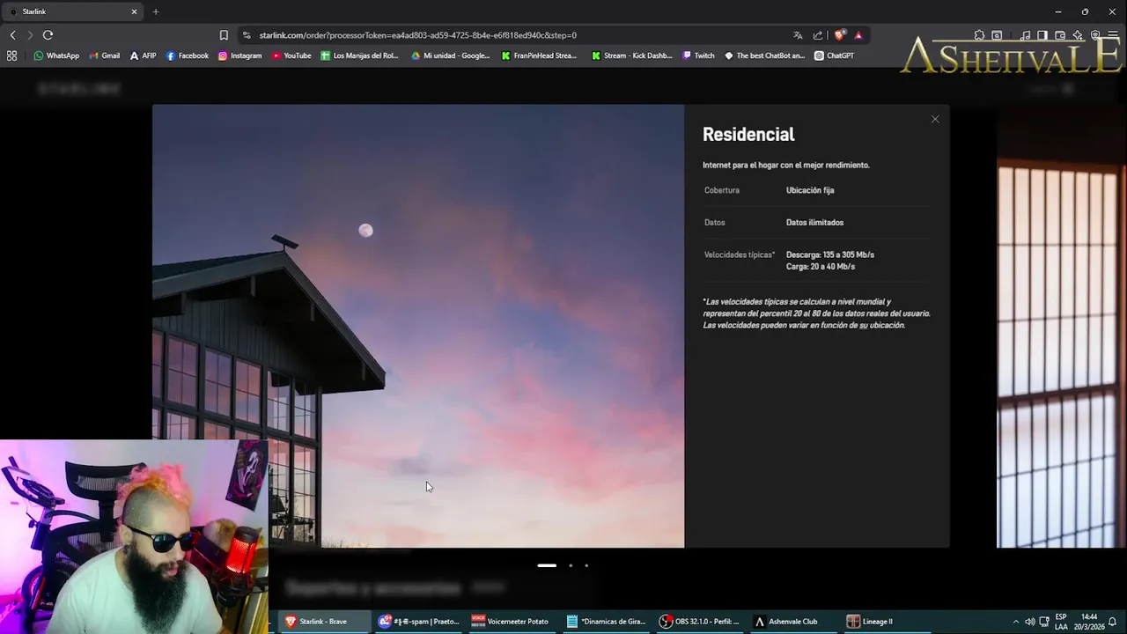Open network status tray icon
The image size is (1127, 634).
tap(1044, 622)
